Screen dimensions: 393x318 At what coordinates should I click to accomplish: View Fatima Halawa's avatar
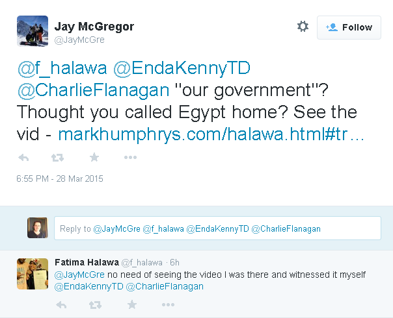point(33,274)
